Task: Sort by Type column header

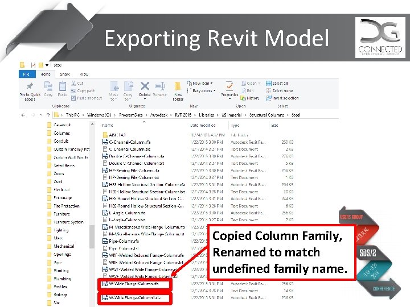Action: pyautogui.click(x=235, y=125)
